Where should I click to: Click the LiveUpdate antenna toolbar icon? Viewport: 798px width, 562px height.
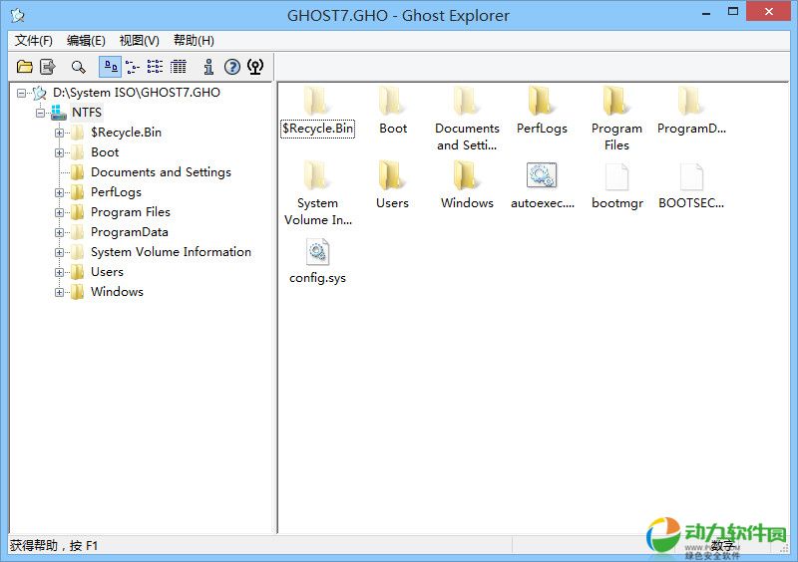pyautogui.click(x=255, y=67)
